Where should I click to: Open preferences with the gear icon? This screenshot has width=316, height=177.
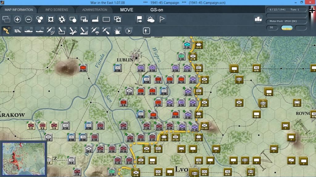click(62, 19)
